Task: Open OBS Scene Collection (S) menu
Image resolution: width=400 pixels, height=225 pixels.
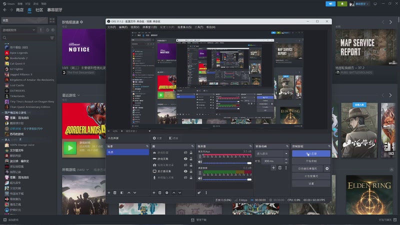Action: (x=184, y=27)
